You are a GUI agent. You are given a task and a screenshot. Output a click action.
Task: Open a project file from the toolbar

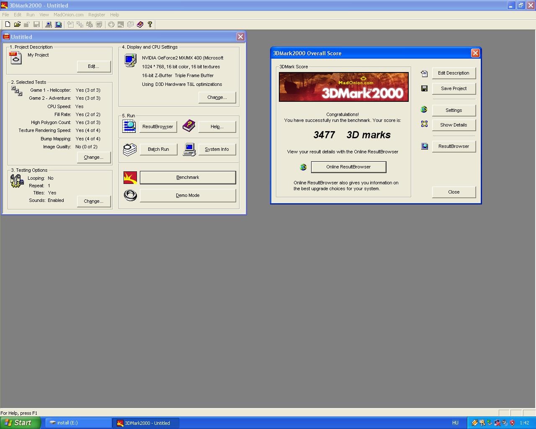(x=17, y=24)
